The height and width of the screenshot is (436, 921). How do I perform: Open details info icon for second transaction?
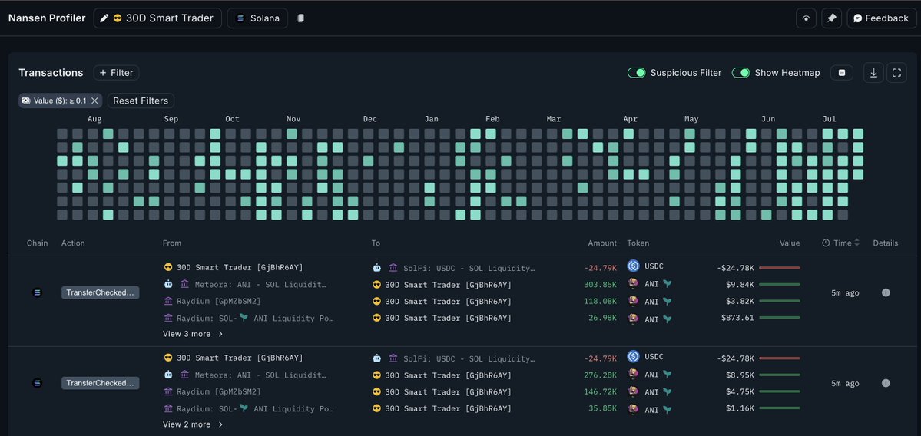[x=886, y=383]
